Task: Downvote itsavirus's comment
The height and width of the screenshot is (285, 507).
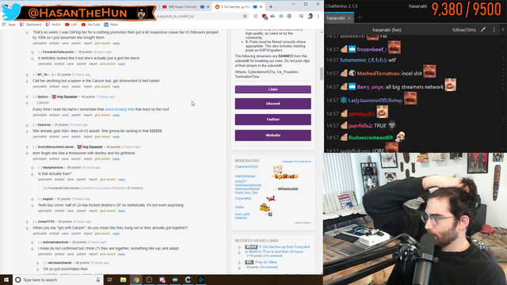Action: (27, 131)
